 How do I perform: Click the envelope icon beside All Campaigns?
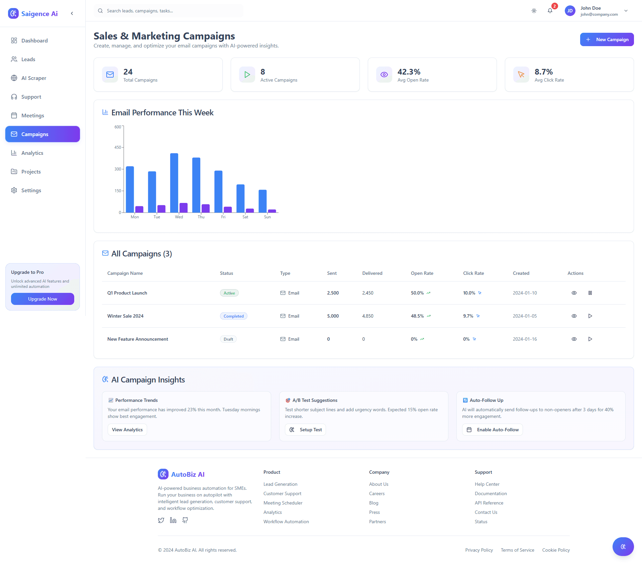[105, 253]
